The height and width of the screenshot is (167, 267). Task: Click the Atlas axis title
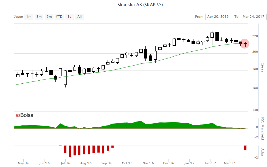click(263, 152)
